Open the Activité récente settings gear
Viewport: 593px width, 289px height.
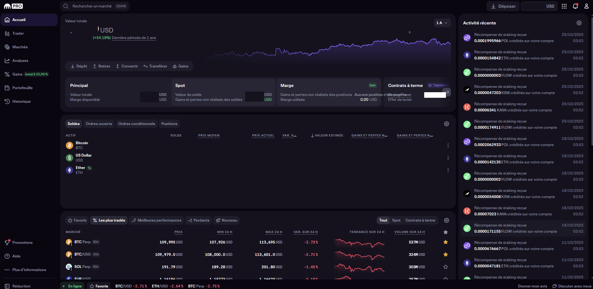coord(578,23)
